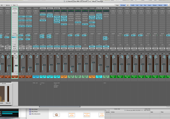
Task: Open the Setting menu on Andy def 30
Action: [x=15, y=8]
